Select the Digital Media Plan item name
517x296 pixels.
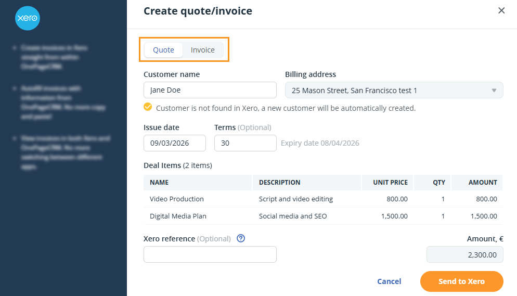click(x=178, y=216)
